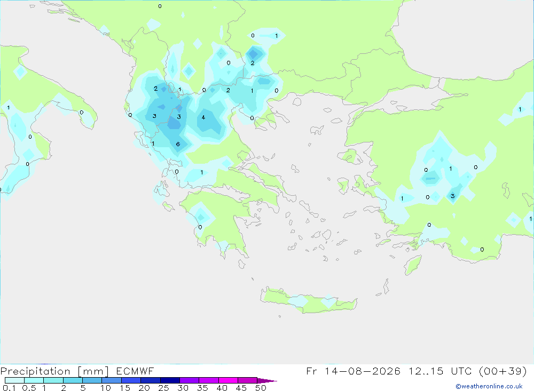Click the '25' legend scale label
Image resolution: width=534 pixels, height=391 pixels.
[x=164, y=388]
